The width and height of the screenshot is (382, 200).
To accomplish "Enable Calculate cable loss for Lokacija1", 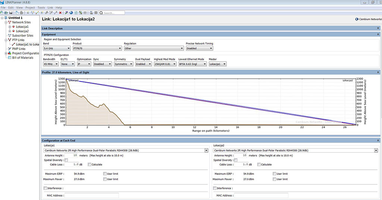I will (90, 165).
